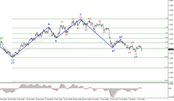Select the 1.2325 price axis label
The width and height of the screenshot is (174, 101).
(171, 15)
